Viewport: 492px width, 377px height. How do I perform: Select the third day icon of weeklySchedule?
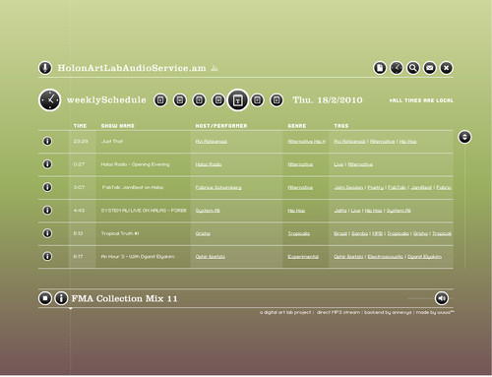[199, 100]
